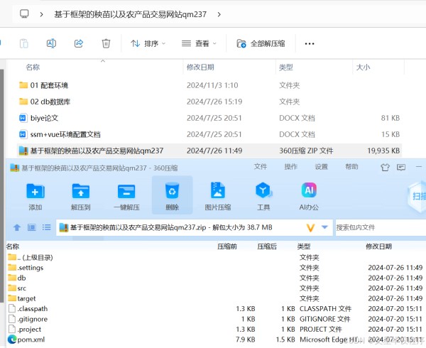Click the 图片压缩 image compress icon
The width and height of the screenshot is (426, 348).
click(218, 196)
